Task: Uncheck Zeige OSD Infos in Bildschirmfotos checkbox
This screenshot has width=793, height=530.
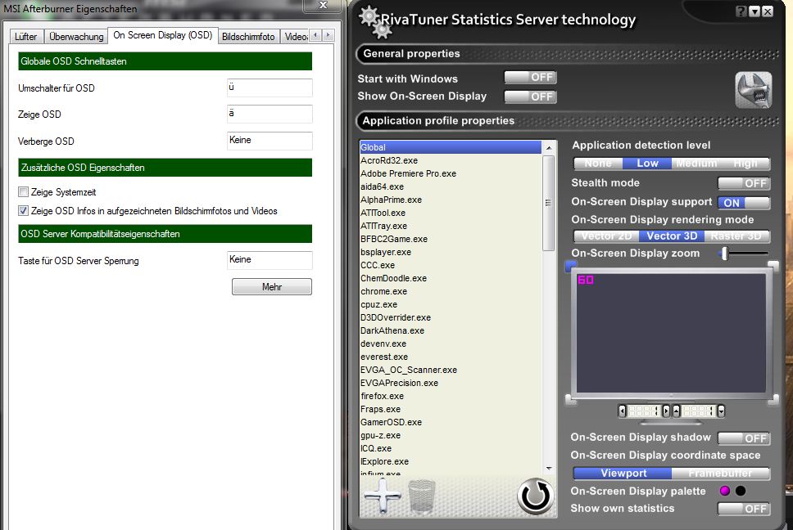Action: (23, 210)
